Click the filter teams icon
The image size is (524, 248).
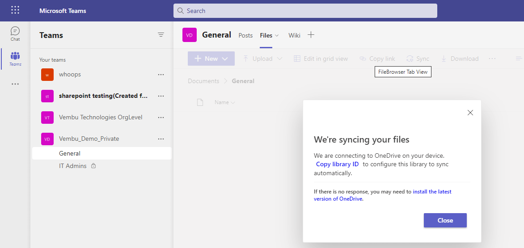point(161,35)
